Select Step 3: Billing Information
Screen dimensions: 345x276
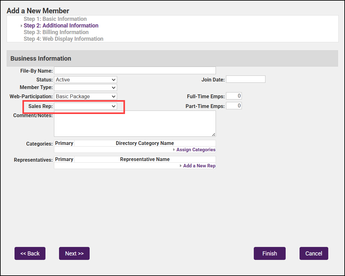point(56,32)
